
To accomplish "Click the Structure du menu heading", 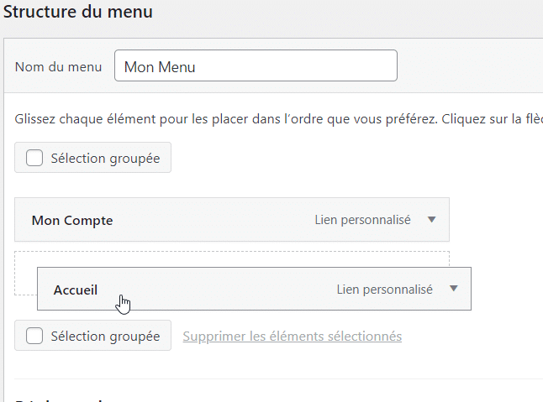I will (78, 13).
